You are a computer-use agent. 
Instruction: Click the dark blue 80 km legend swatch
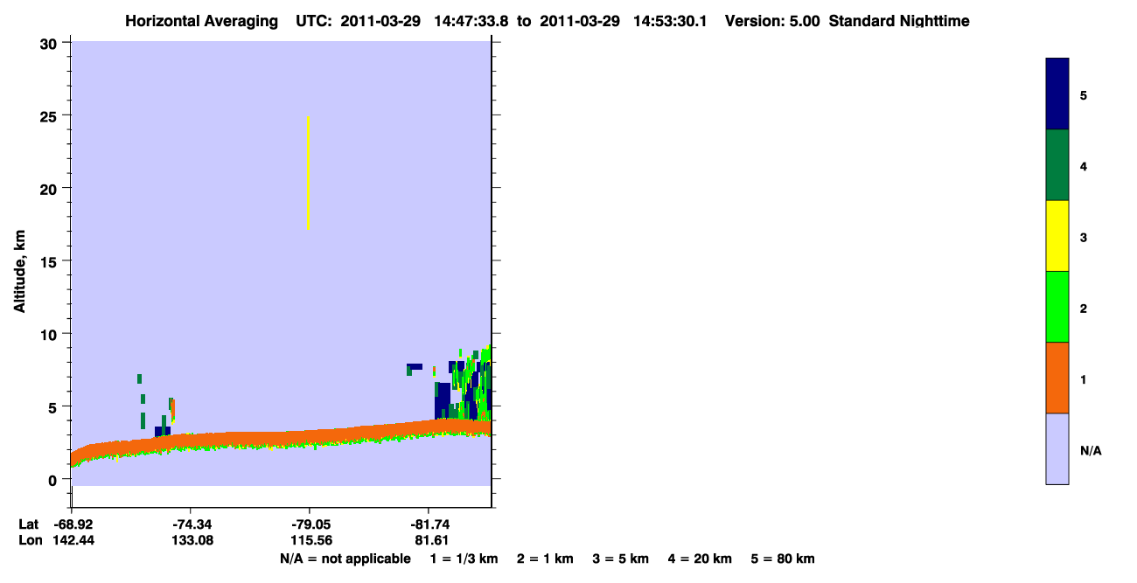[x=1057, y=94]
